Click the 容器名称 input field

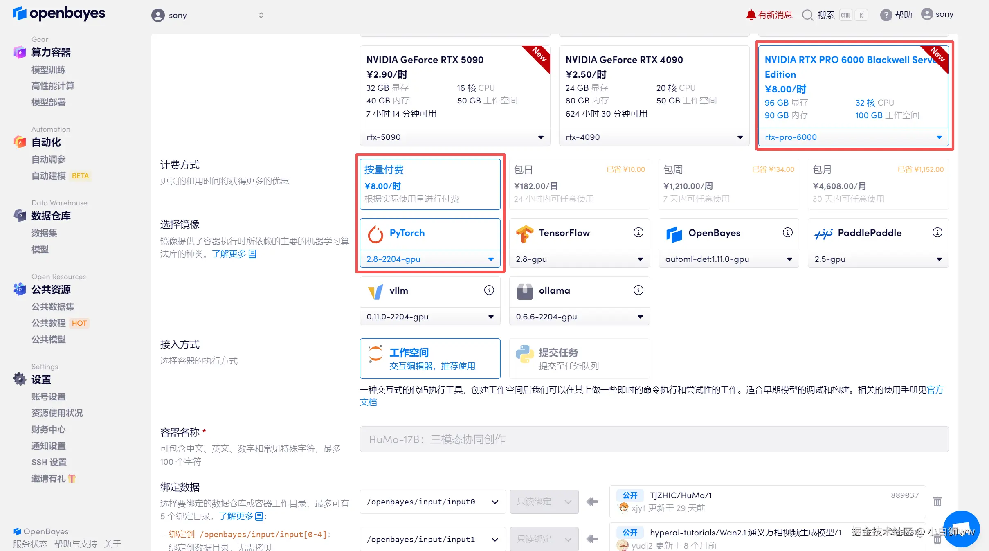click(x=654, y=439)
